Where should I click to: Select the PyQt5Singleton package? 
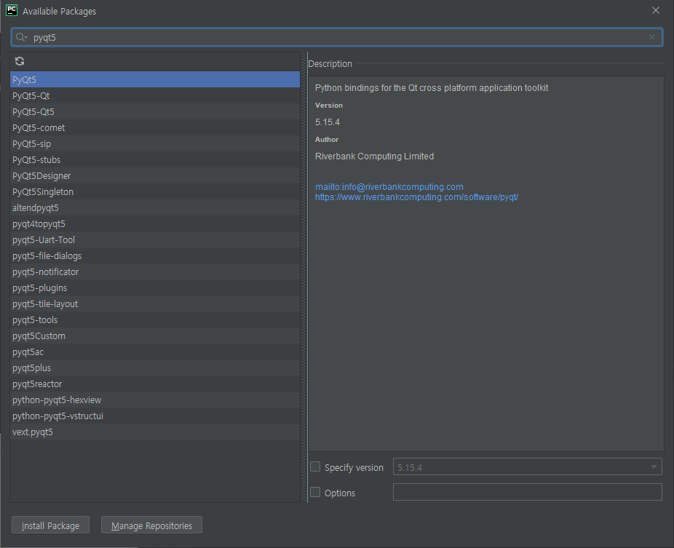pyautogui.click(x=155, y=191)
